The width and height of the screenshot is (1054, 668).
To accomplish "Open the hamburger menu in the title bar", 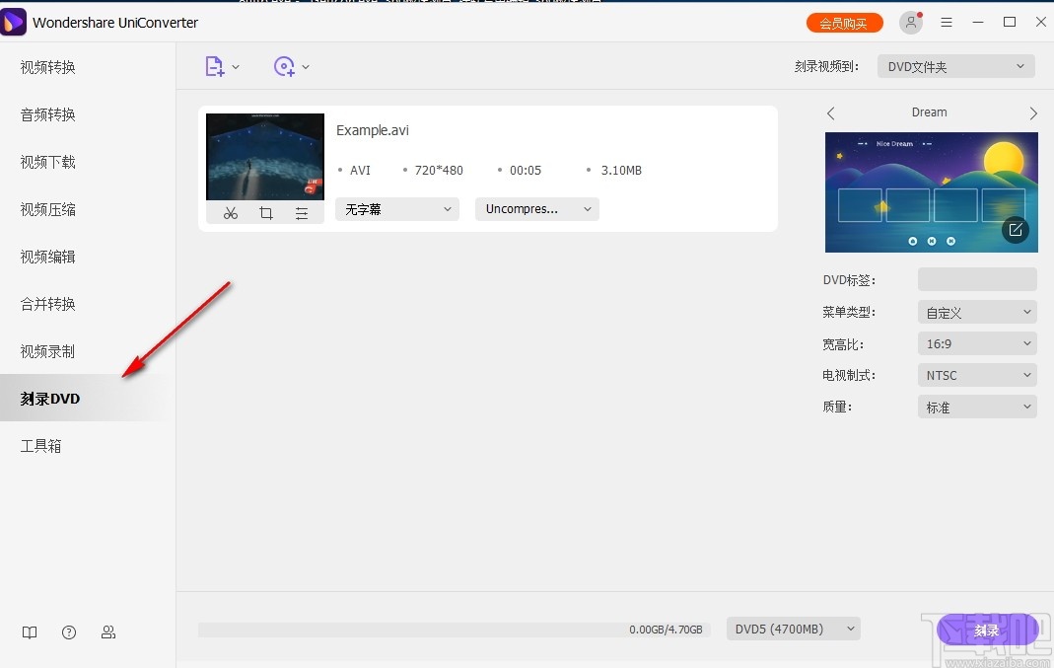I will (x=947, y=21).
